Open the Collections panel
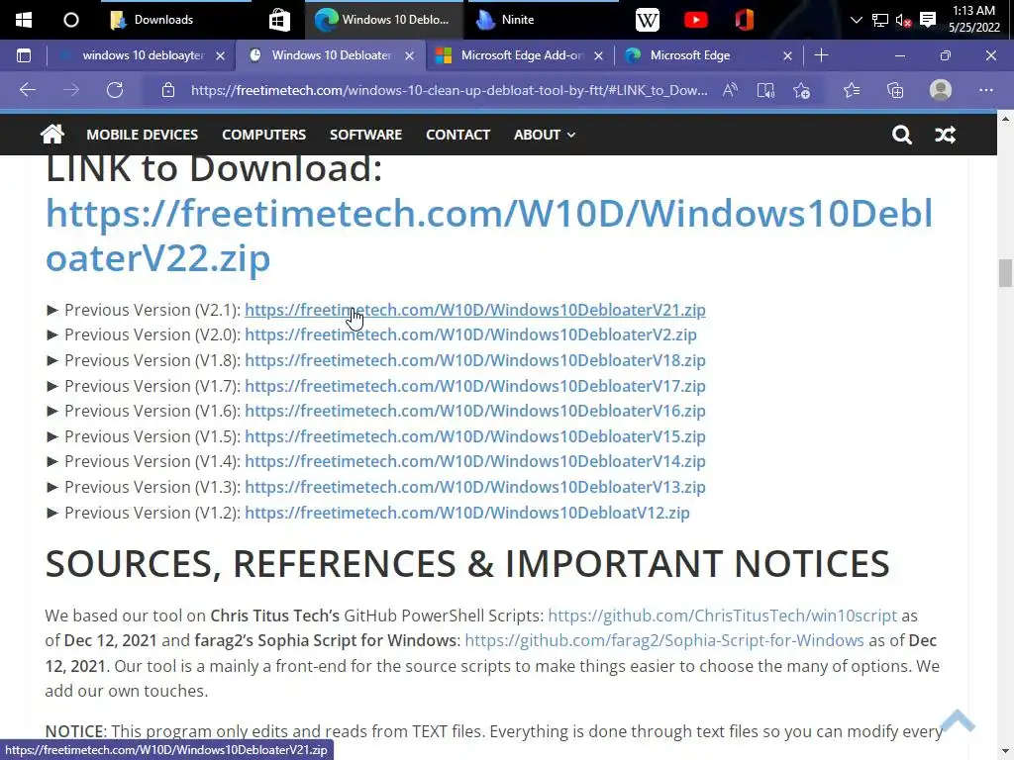 (895, 90)
